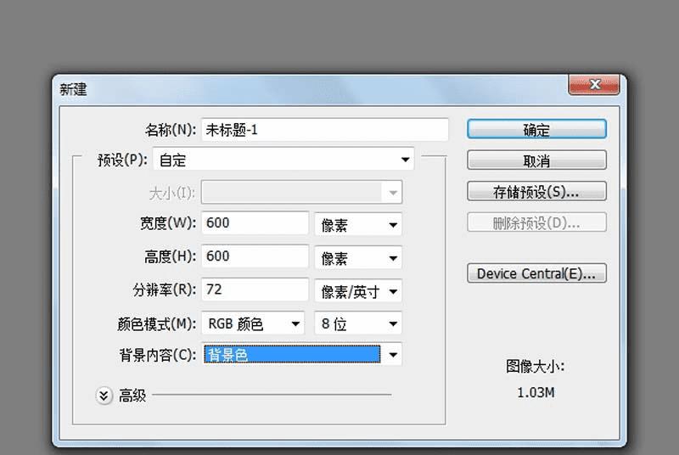Click the 新建 dialog title
This screenshot has height=455, width=679.
point(73,90)
